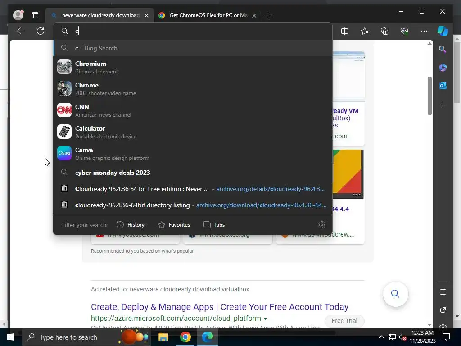Filter search suggestions by History
Image resolution: width=461 pixels, height=346 pixels.
click(x=131, y=225)
